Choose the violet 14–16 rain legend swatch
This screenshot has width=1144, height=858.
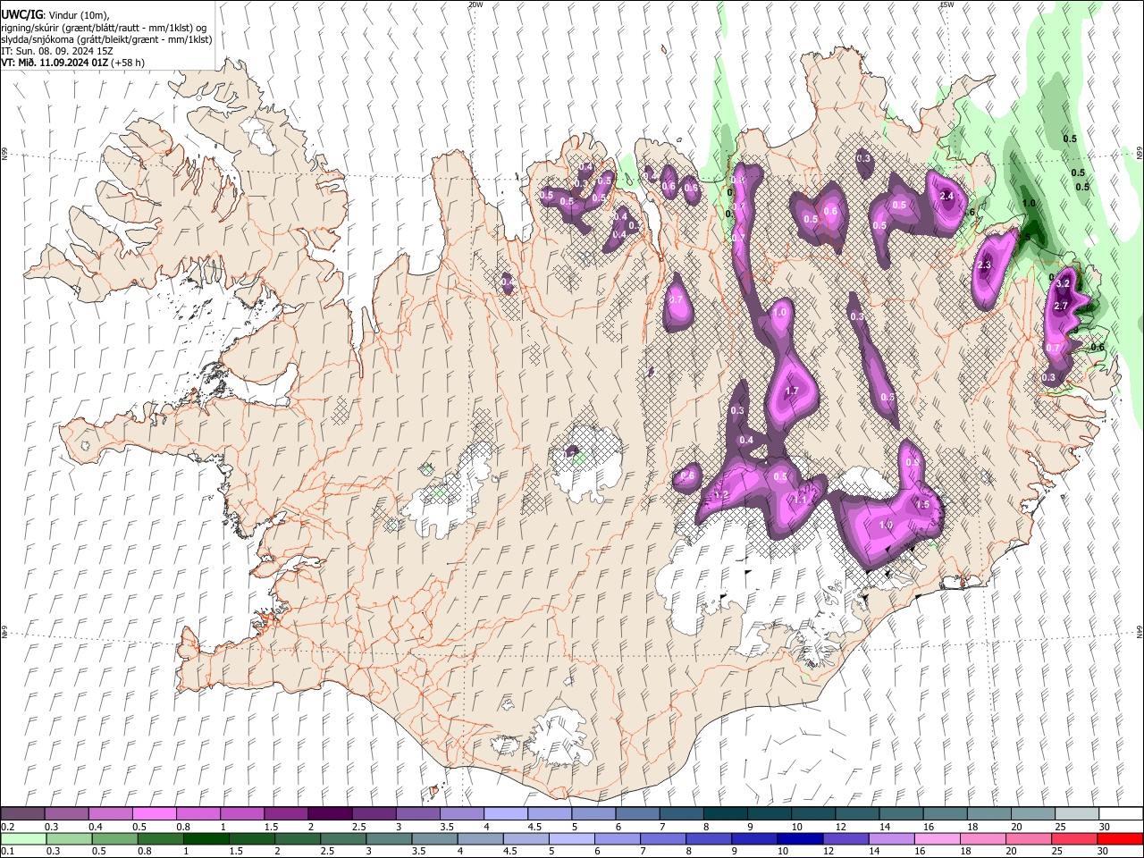[x=891, y=839]
